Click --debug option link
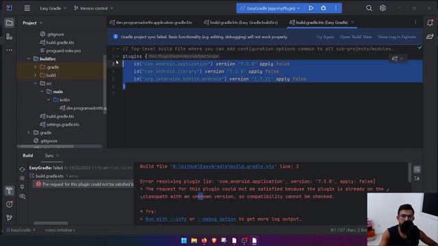Viewport: 438px width, 246px height. point(216,219)
